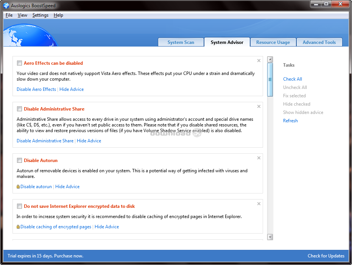
Task: Click the Disable Administrative Share link
Action: (x=45, y=141)
